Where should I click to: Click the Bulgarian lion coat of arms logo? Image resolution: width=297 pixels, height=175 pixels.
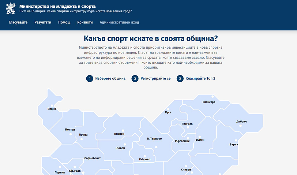11,9
